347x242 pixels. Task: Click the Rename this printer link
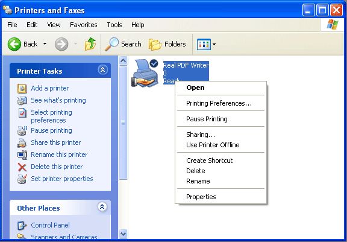pos(59,154)
